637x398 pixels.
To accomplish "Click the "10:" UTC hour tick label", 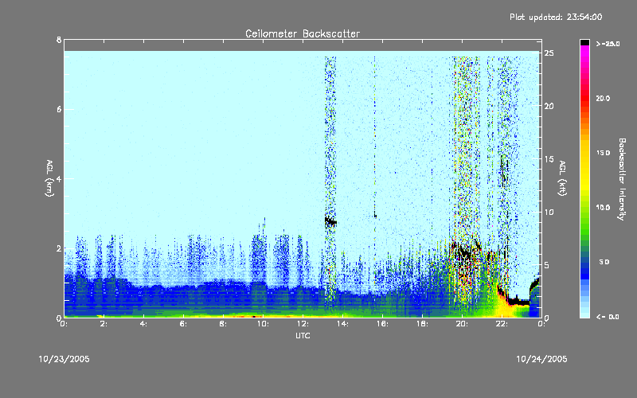I will pos(263,324).
